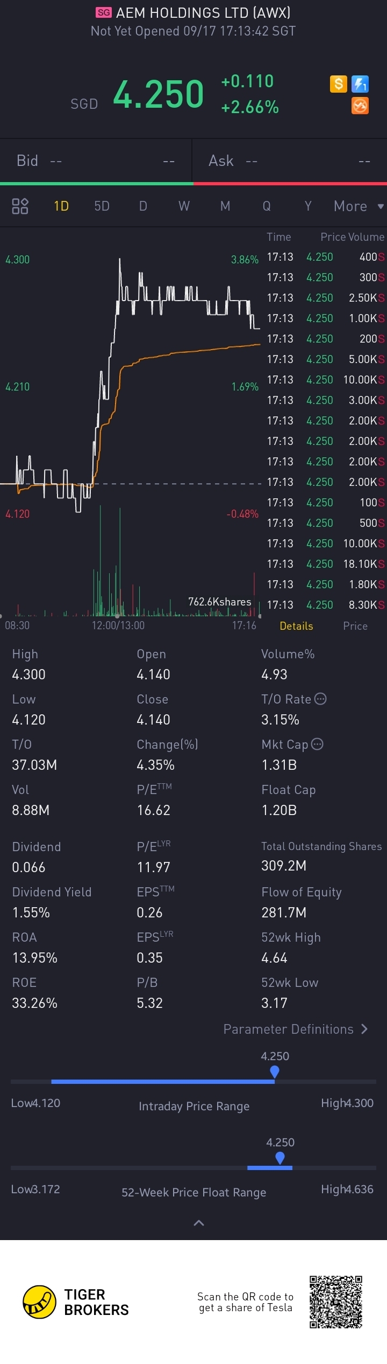The height and width of the screenshot is (1364, 387).
Task: Tap the Mkt Cap info icon
Action: click(x=317, y=744)
